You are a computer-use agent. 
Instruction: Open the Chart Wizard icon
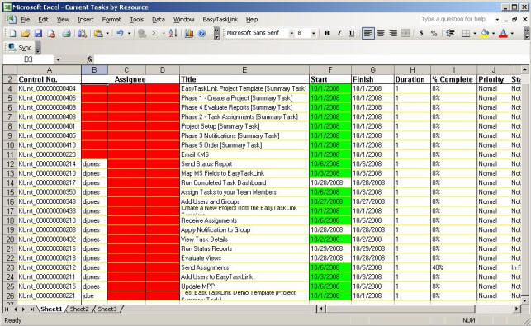click(x=189, y=33)
